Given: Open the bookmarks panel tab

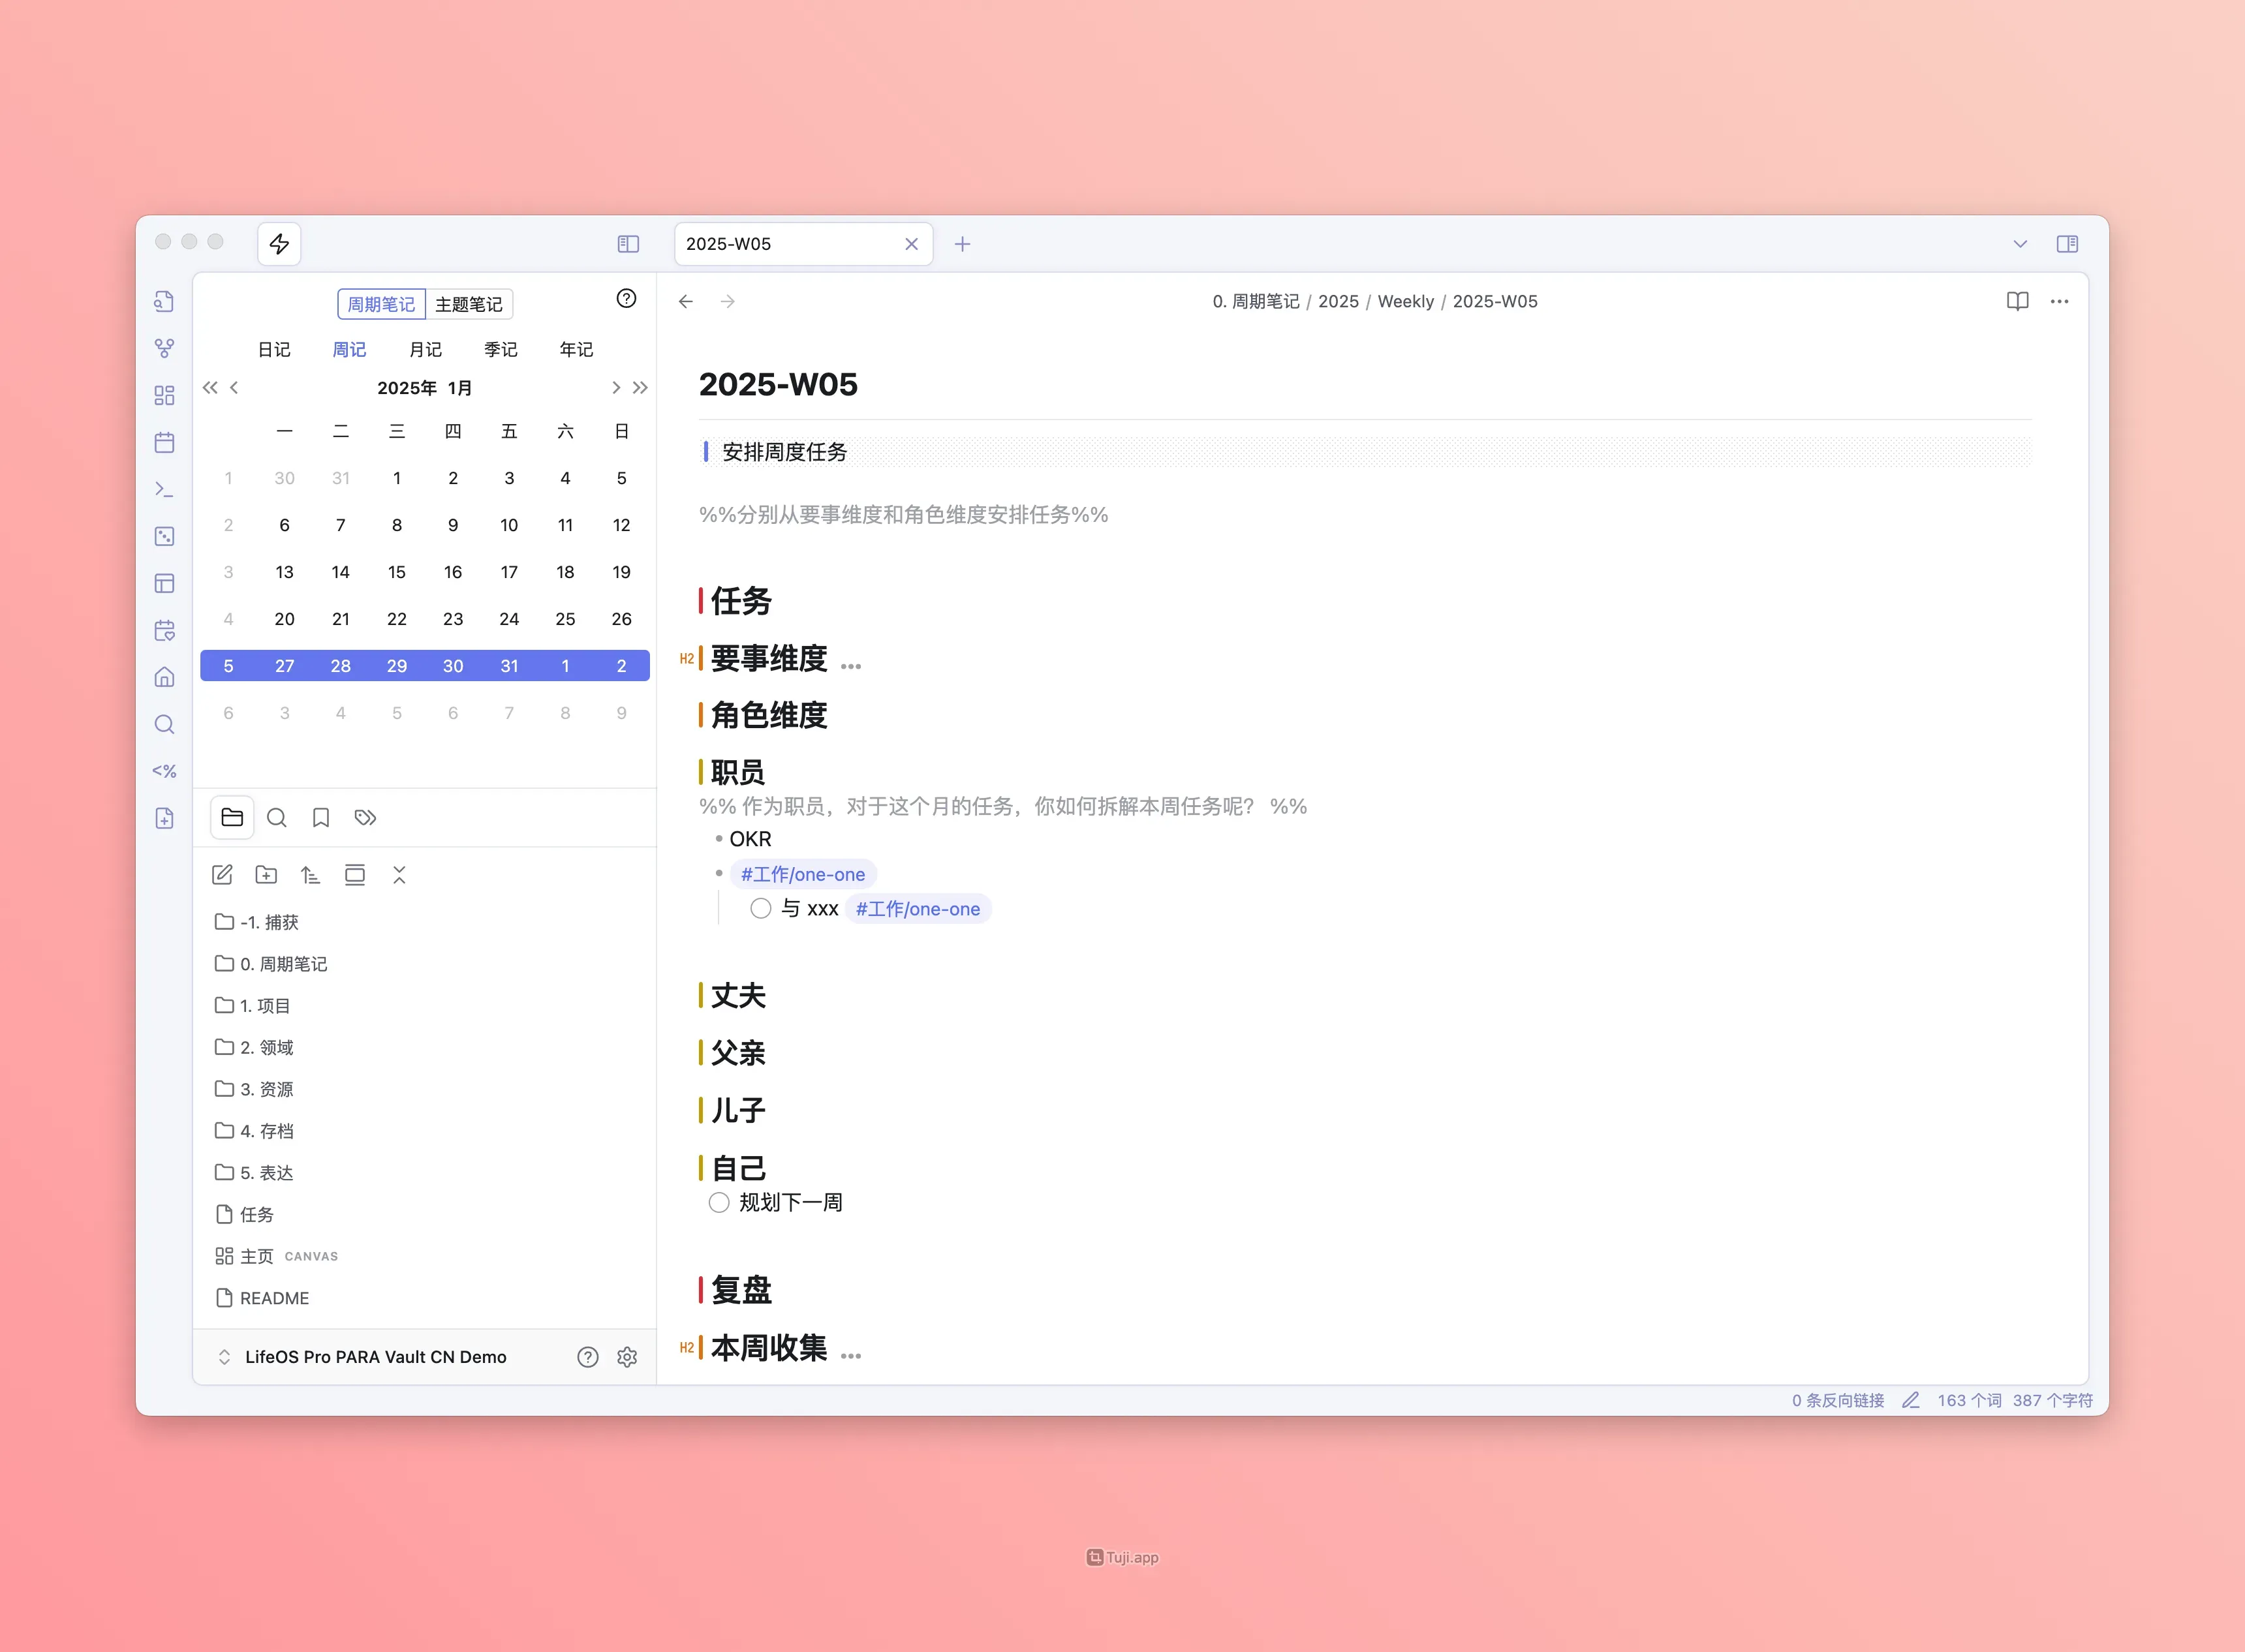Looking at the screenshot, I should [321, 818].
